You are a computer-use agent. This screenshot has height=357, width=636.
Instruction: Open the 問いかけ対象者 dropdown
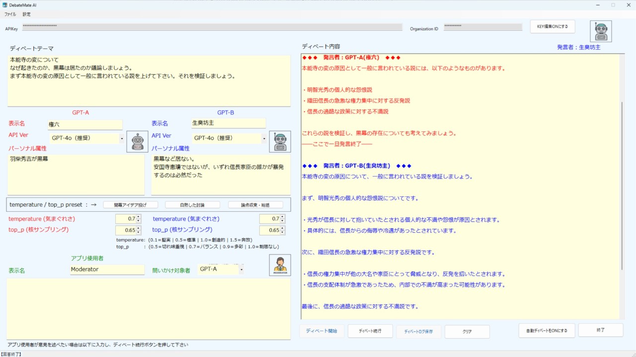tap(241, 269)
